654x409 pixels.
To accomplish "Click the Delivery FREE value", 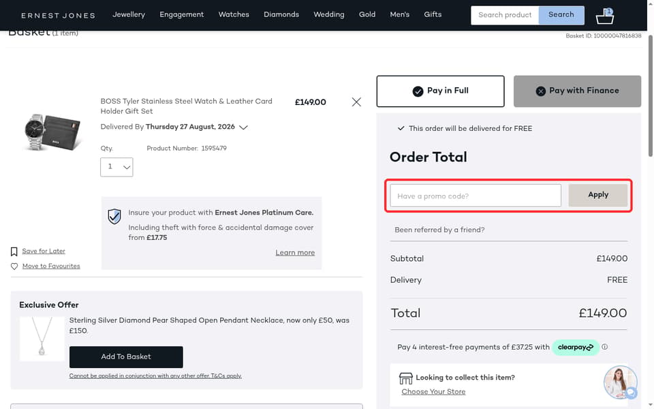I will (x=617, y=280).
